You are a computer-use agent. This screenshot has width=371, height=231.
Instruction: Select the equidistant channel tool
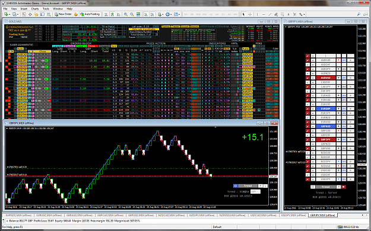(x=276, y=14)
